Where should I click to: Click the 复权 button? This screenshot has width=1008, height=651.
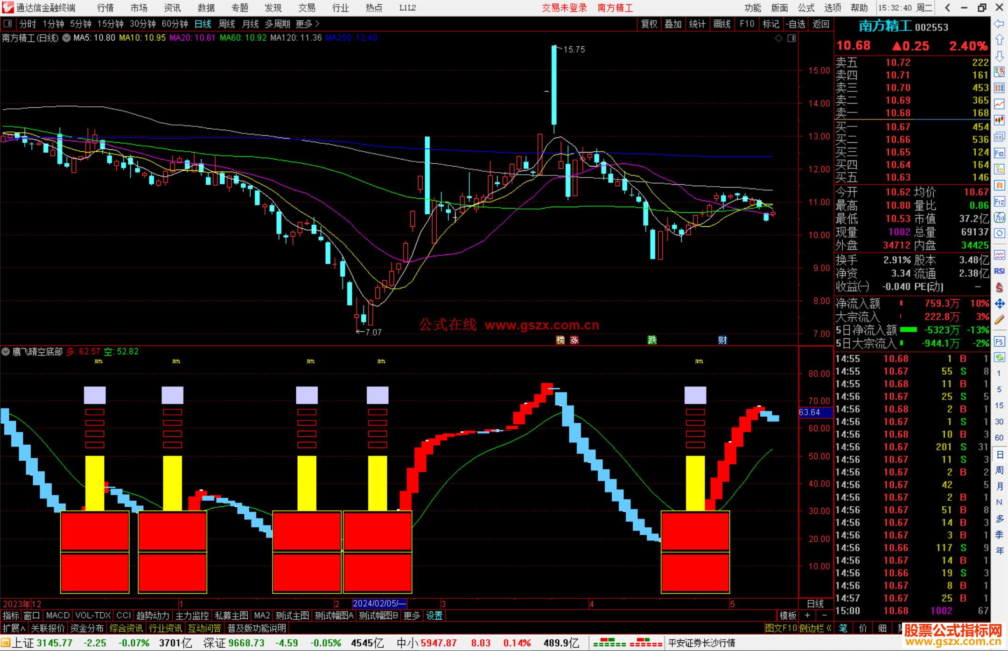tap(649, 24)
